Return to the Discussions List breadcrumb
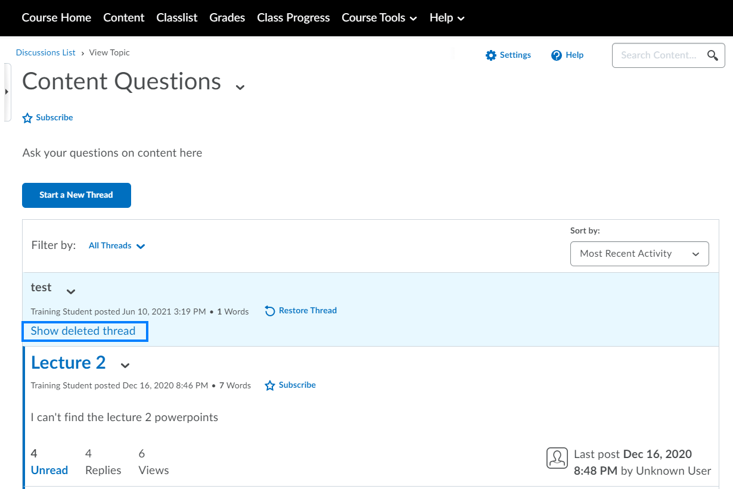 click(45, 52)
